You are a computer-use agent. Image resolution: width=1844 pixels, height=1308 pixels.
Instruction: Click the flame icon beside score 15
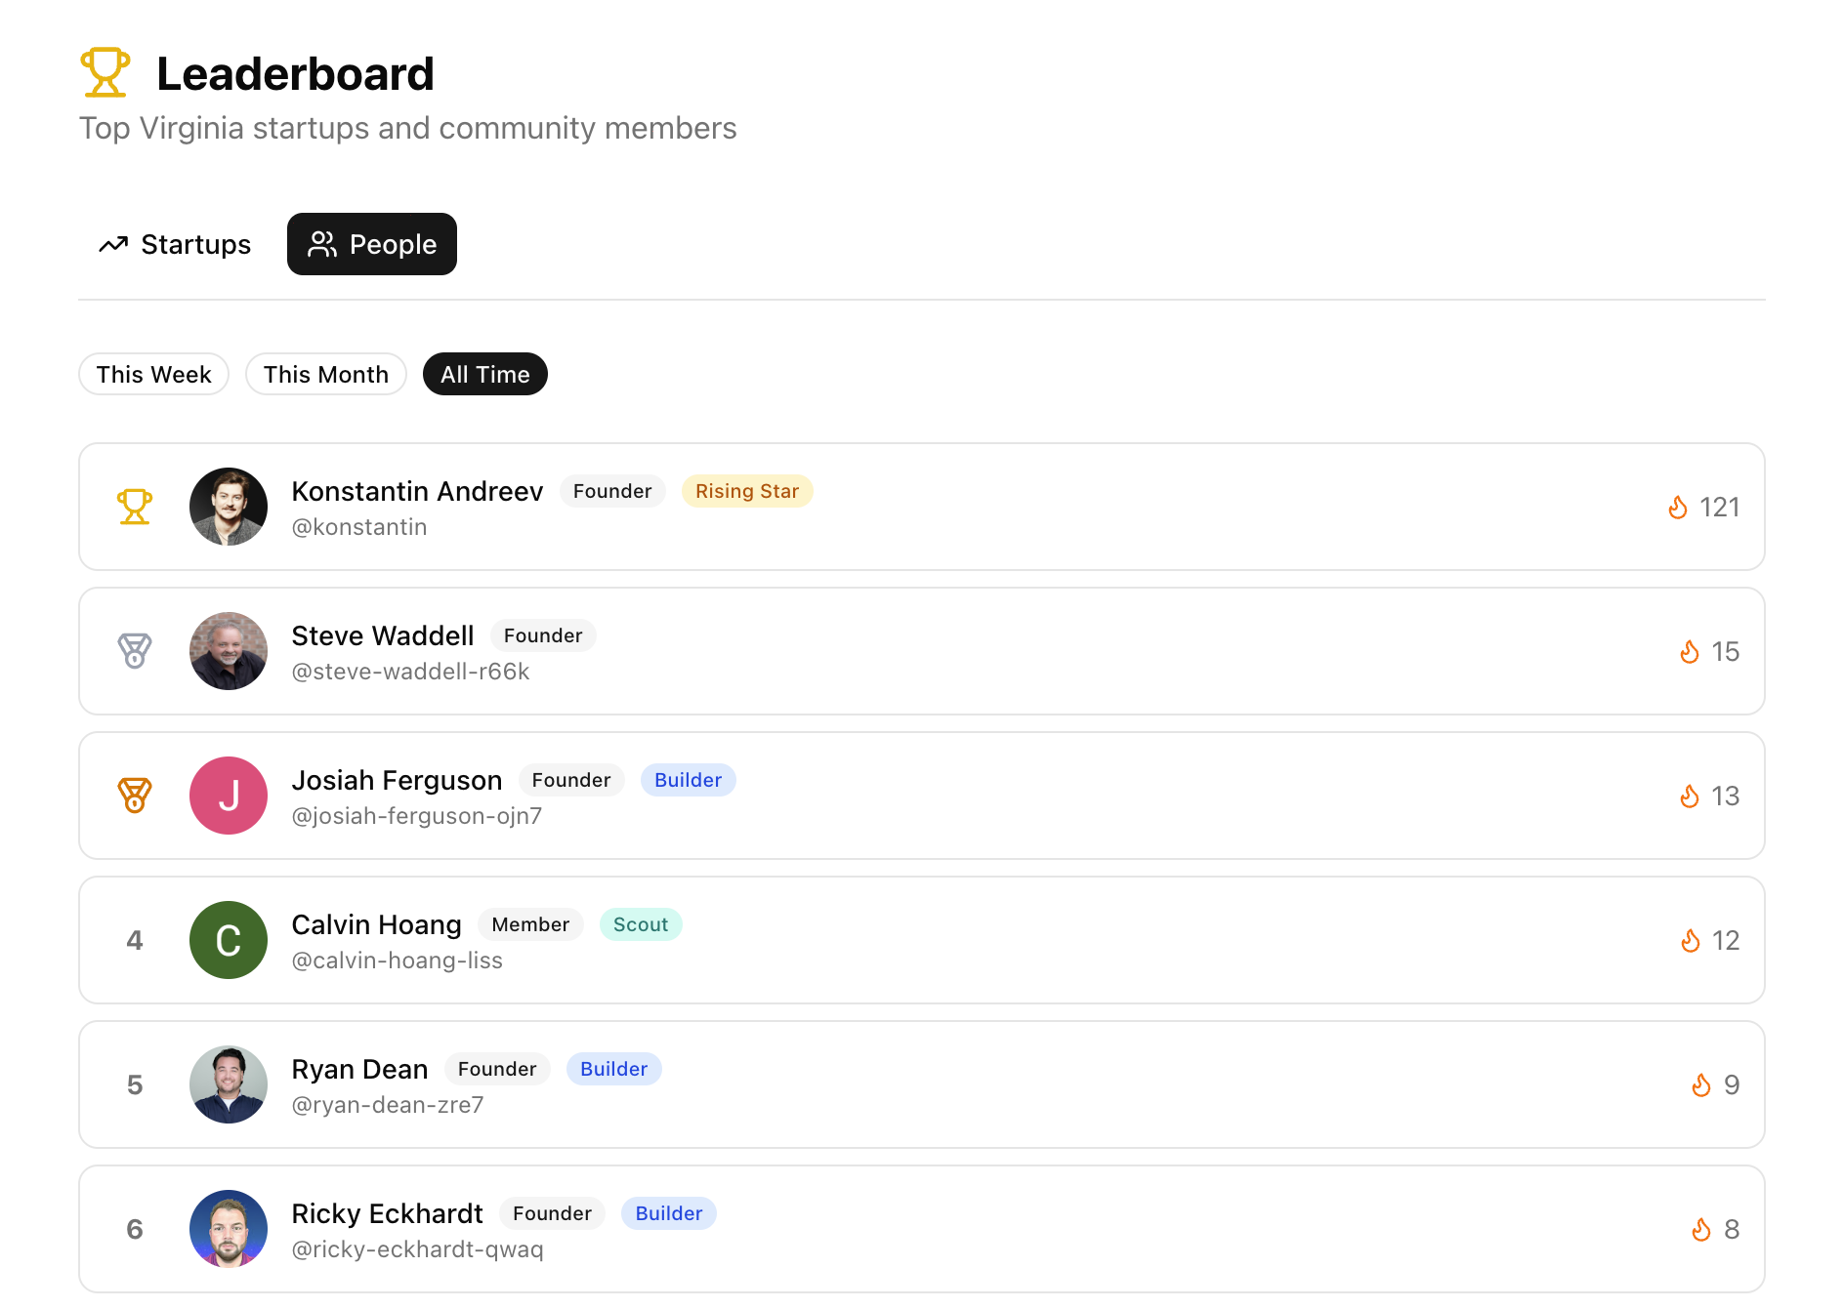click(x=1690, y=652)
